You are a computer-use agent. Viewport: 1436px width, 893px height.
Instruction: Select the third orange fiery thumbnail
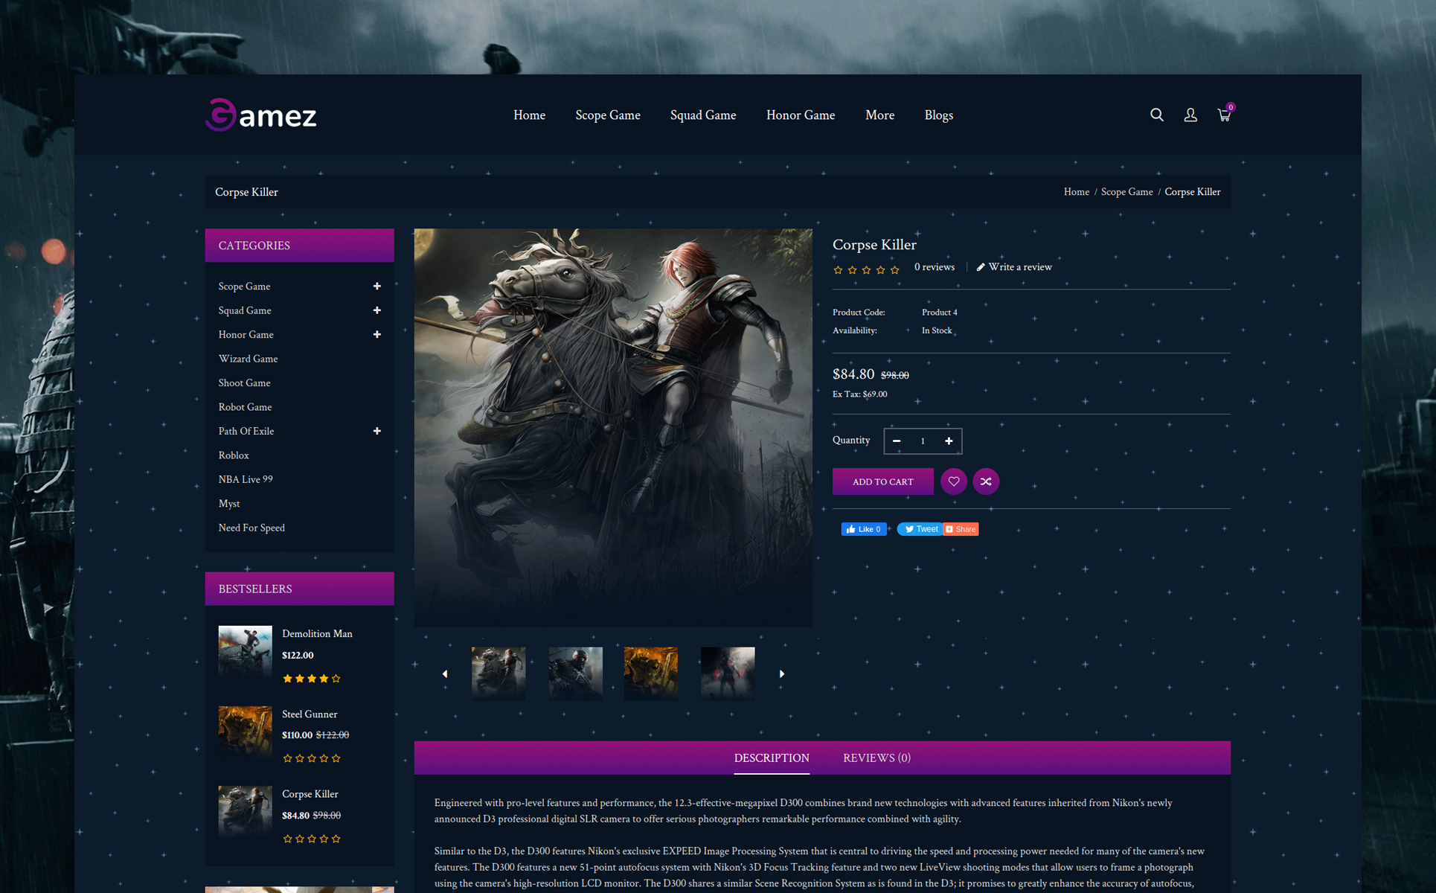pos(651,673)
